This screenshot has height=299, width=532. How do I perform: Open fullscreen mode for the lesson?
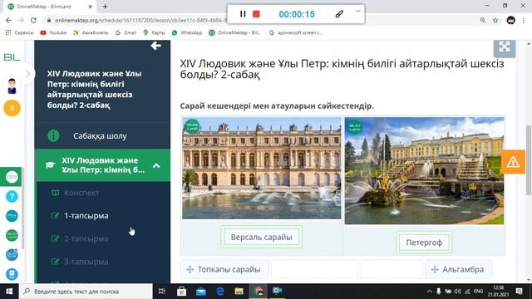pos(505,47)
